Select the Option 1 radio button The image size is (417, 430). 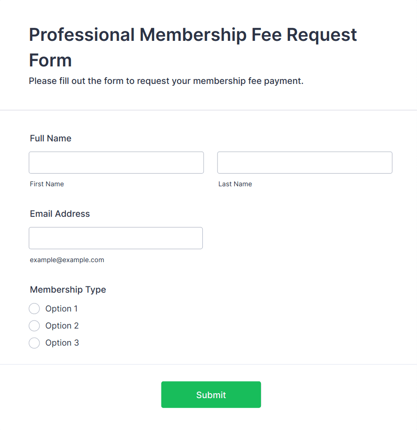34,308
